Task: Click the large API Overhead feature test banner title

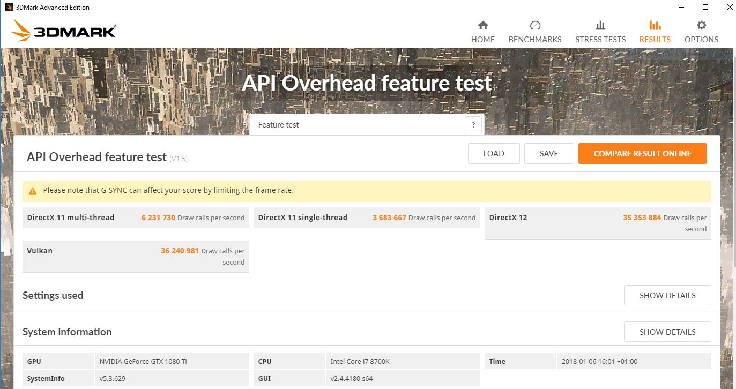Action: (367, 83)
